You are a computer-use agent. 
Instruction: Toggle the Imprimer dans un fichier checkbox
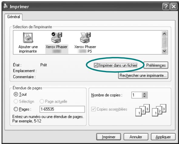click(96, 65)
